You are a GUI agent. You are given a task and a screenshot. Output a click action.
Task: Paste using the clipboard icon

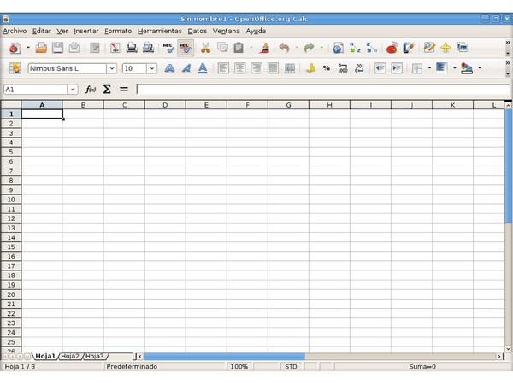[x=239, y=48]
